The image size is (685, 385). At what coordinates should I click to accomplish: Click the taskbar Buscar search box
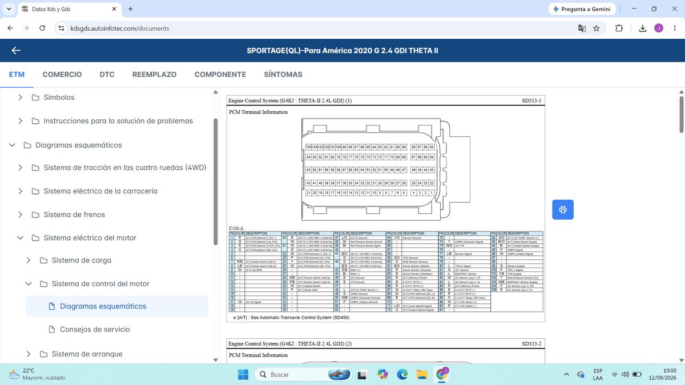click(303, 374)
